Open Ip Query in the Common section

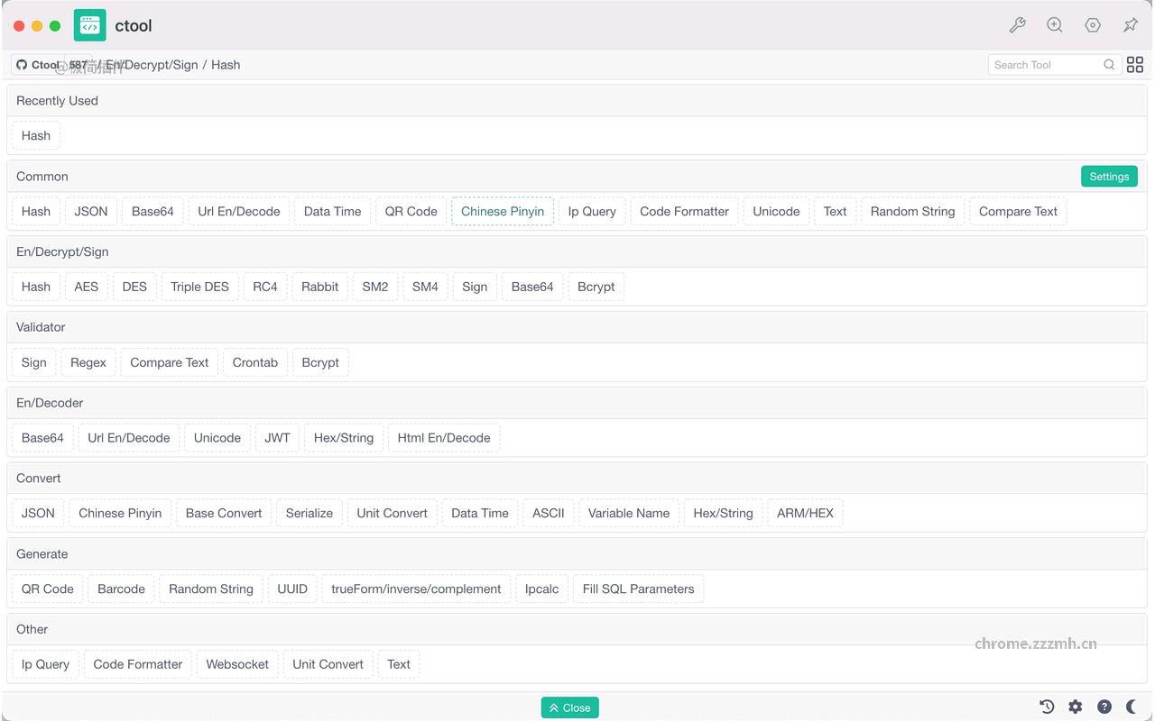point(592,212)
